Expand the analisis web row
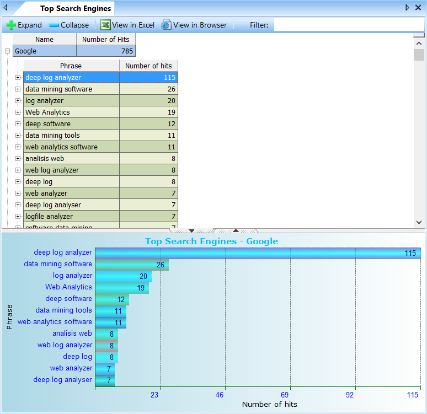This screenshot has height=414, width=427. (18, 158)
